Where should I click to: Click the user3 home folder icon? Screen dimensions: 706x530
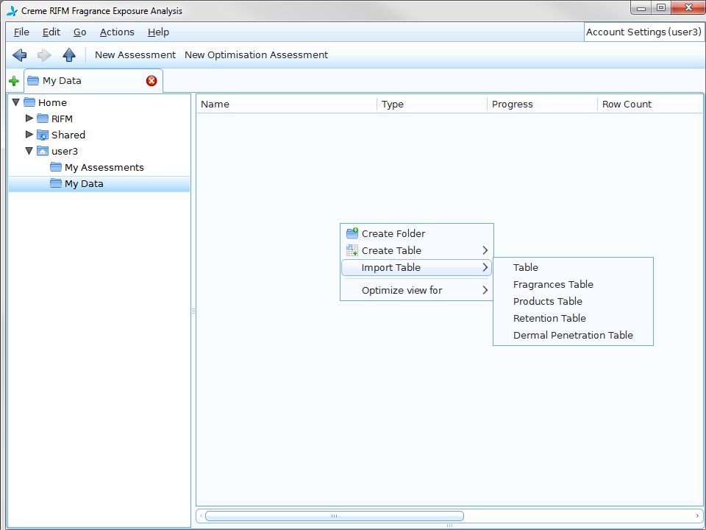point(43,151)
